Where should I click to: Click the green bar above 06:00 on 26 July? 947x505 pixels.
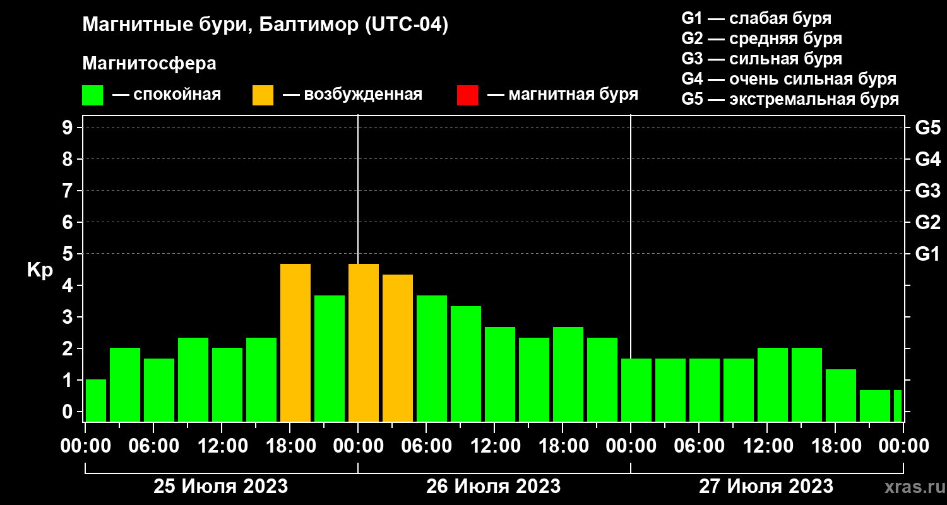coord(432,358)
